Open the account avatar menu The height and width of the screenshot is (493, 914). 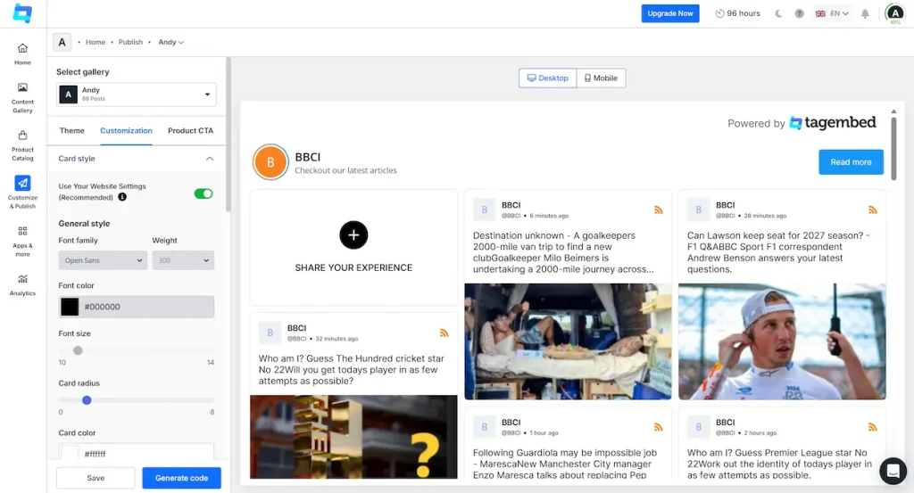tap(894, 13)
